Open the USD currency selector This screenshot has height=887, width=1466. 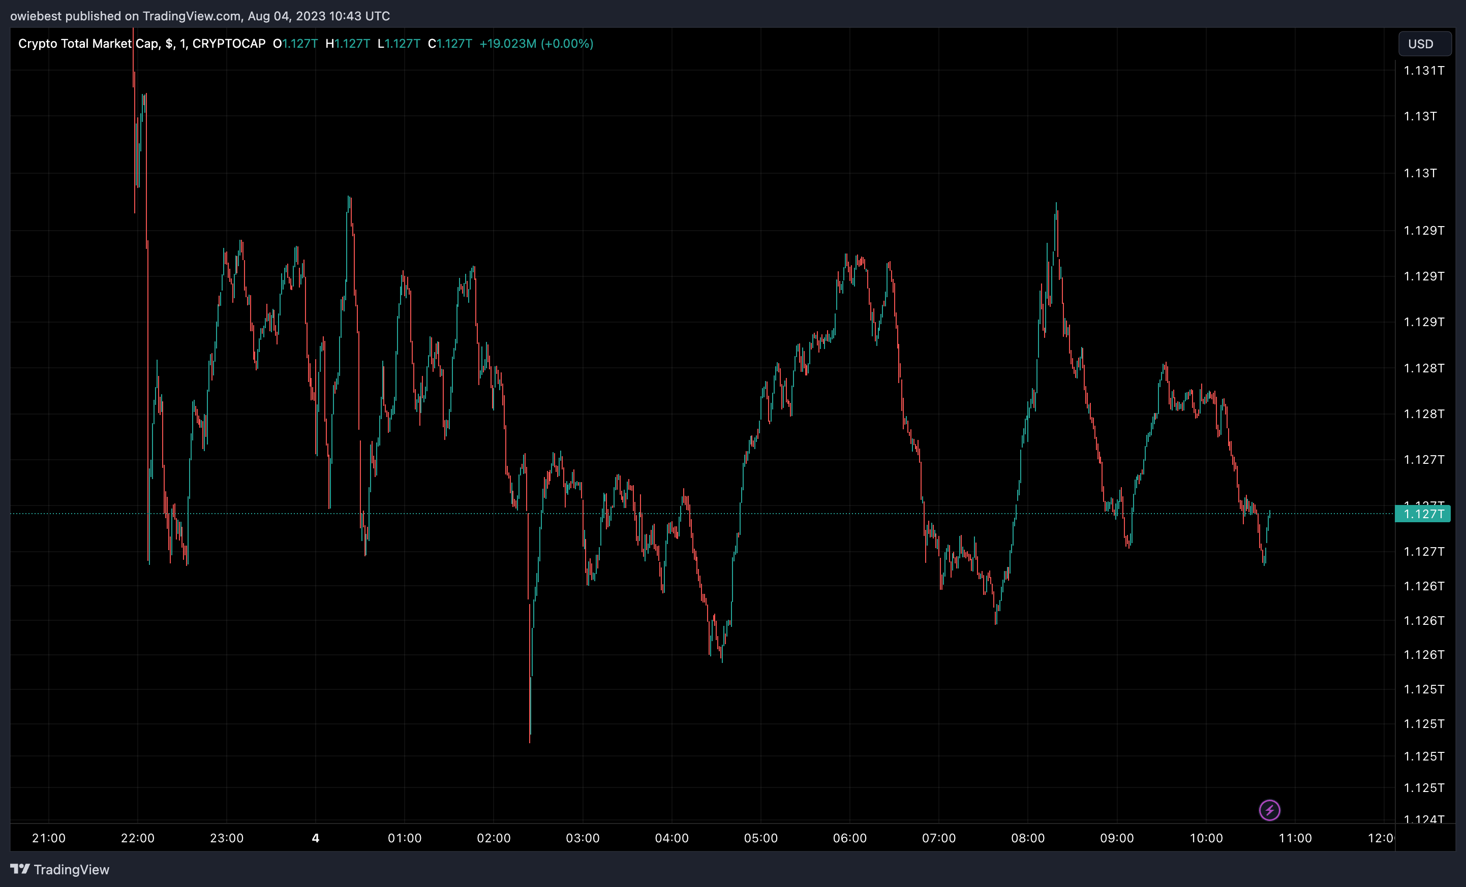(1424, 44)
